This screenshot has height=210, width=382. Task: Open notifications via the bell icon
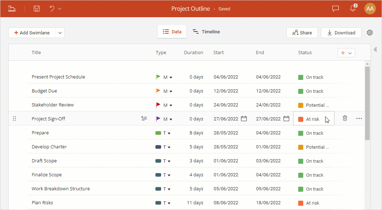click(353, 9)
